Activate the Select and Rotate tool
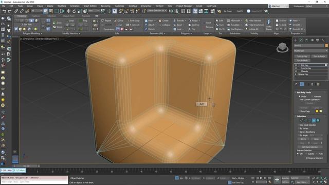 tap(74, 11)
